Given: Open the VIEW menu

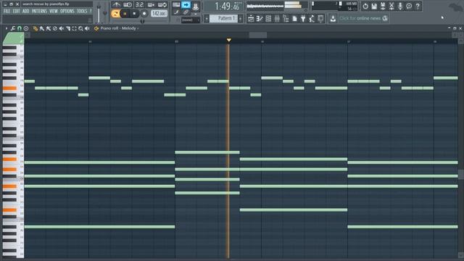Looking at the screenshot, I should (54, 12).
